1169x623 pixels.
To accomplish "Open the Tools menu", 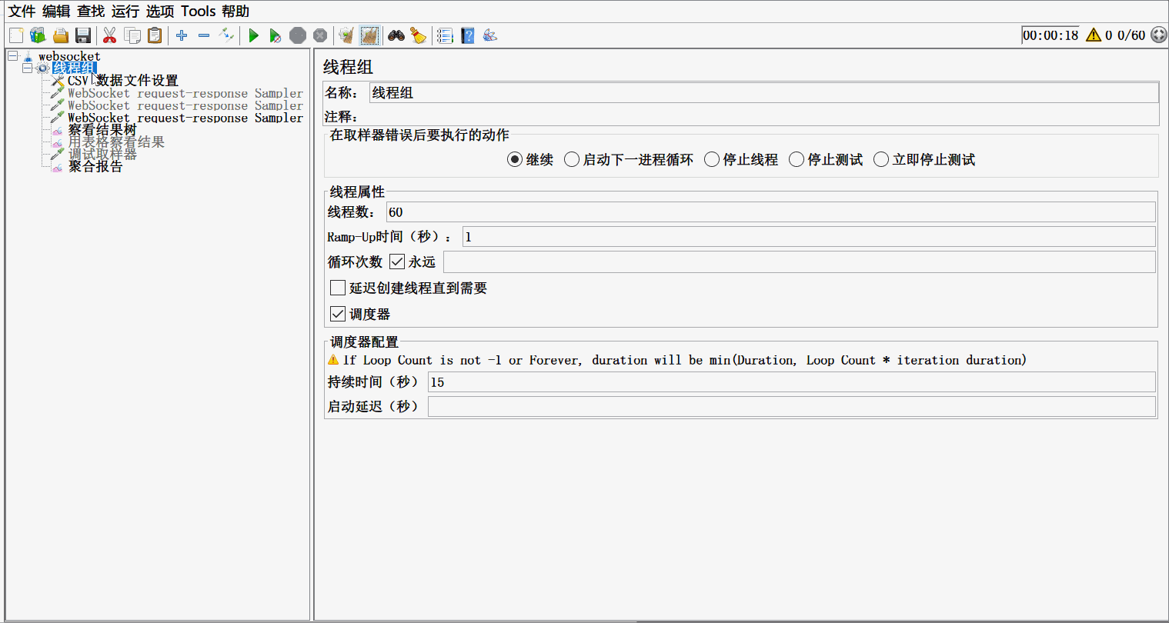I will tap(198, 12).
